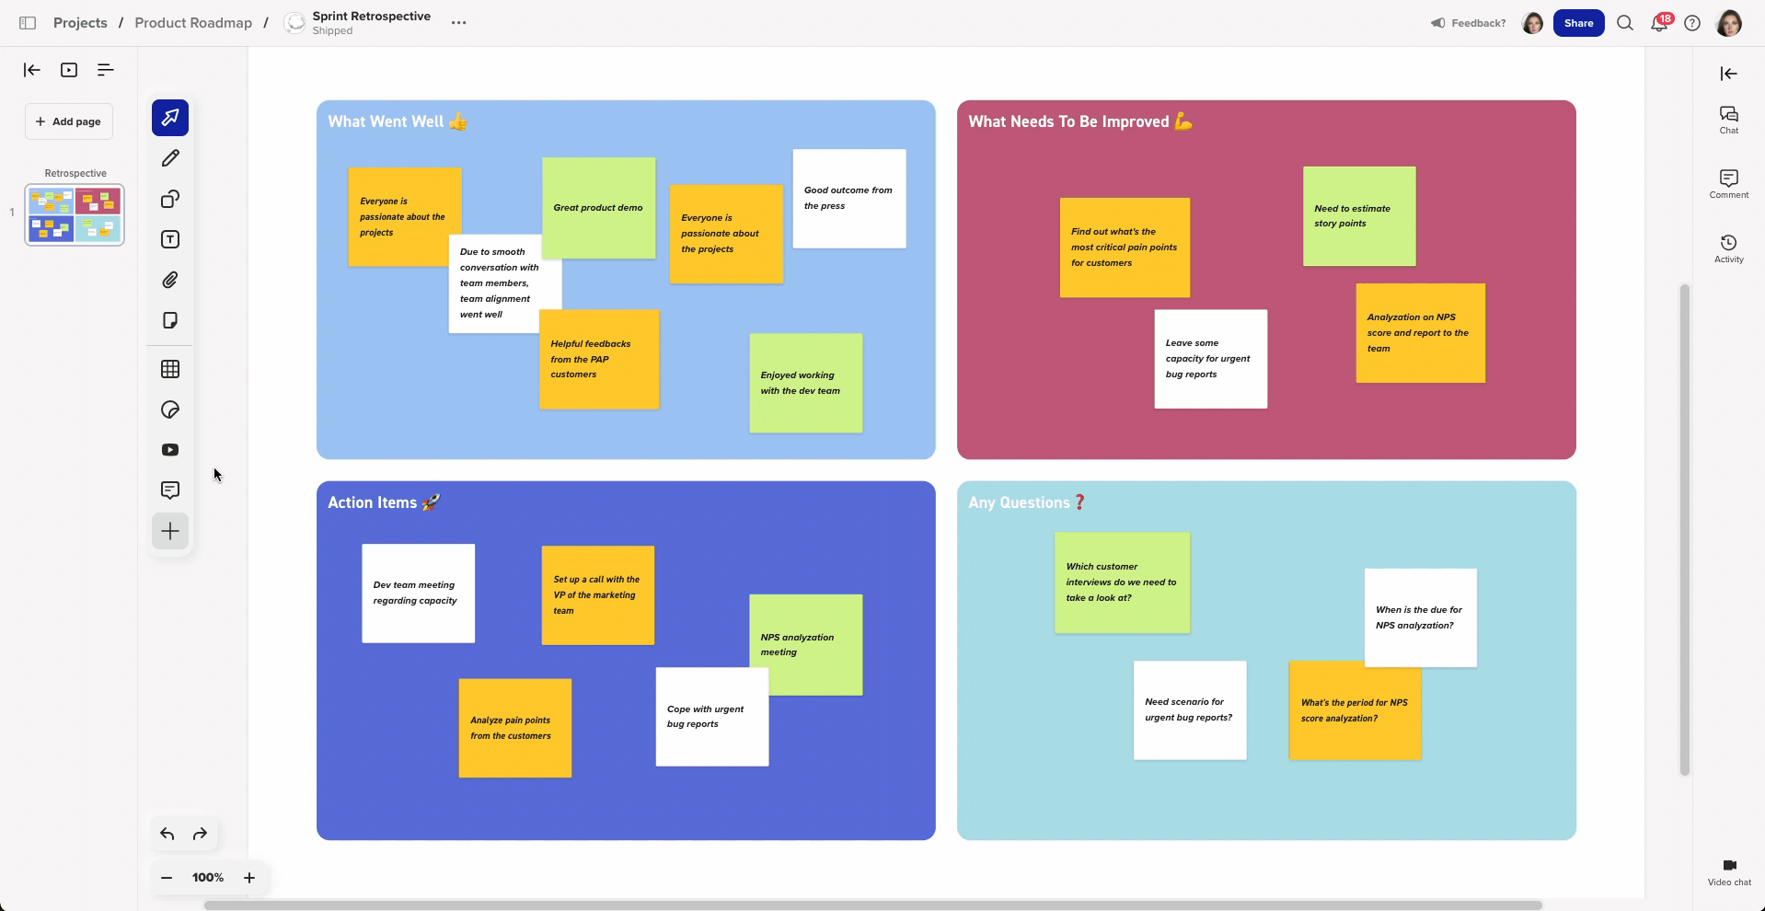
Task: Open the three-dot more options menu
Action: [458, 23]
